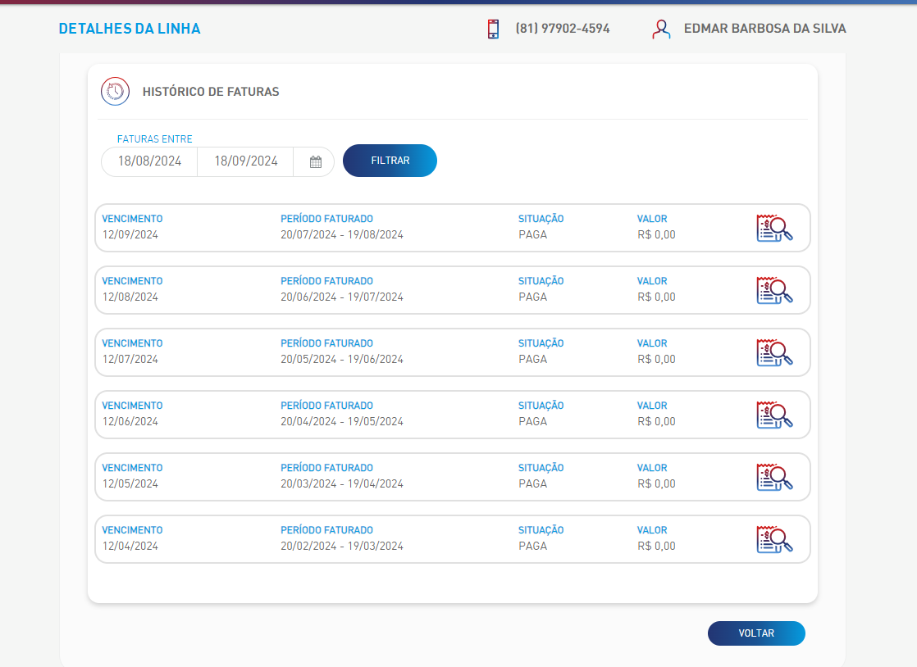Screen dimensions: 917x667
Task: Click PAGA status in the 12/06/2024 row
Action: [x=533, y=422]
